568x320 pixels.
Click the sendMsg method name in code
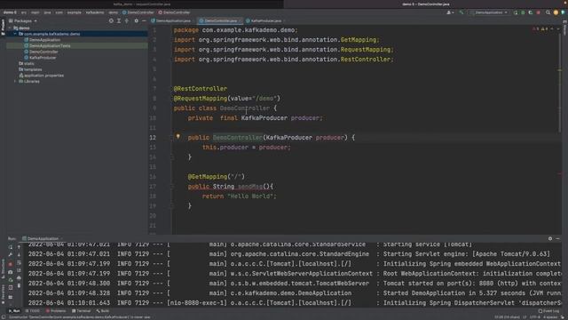coord(250,187)
